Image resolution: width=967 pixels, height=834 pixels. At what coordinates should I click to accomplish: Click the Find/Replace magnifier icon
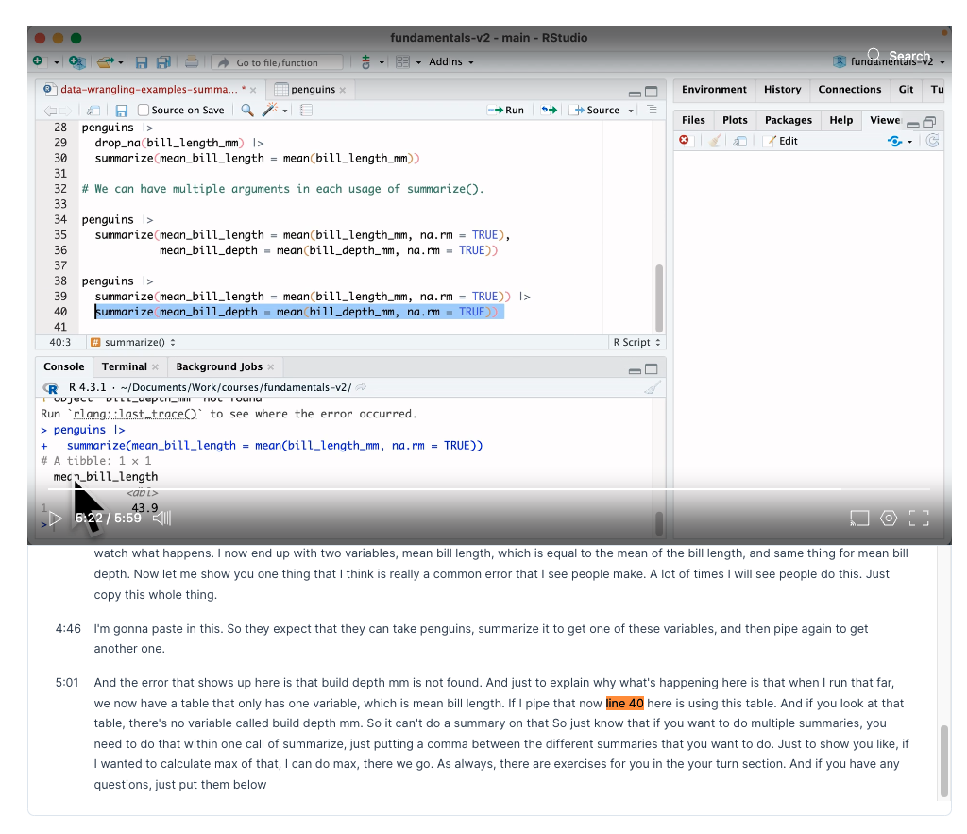(x=247, y=110)
